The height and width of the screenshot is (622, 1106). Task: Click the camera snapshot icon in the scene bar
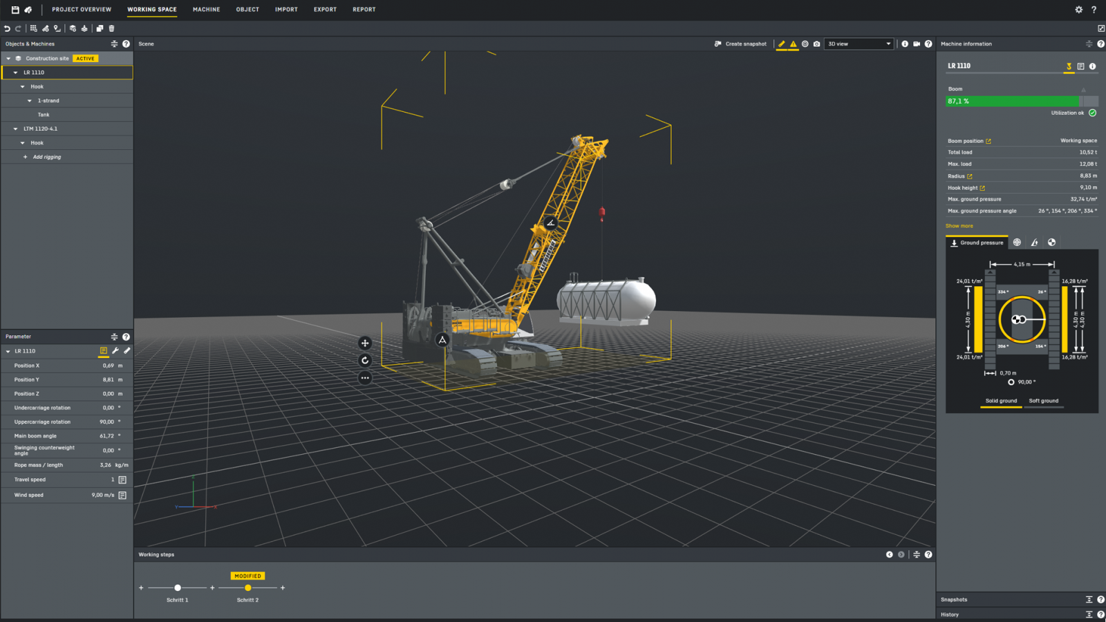click(816, 44)
